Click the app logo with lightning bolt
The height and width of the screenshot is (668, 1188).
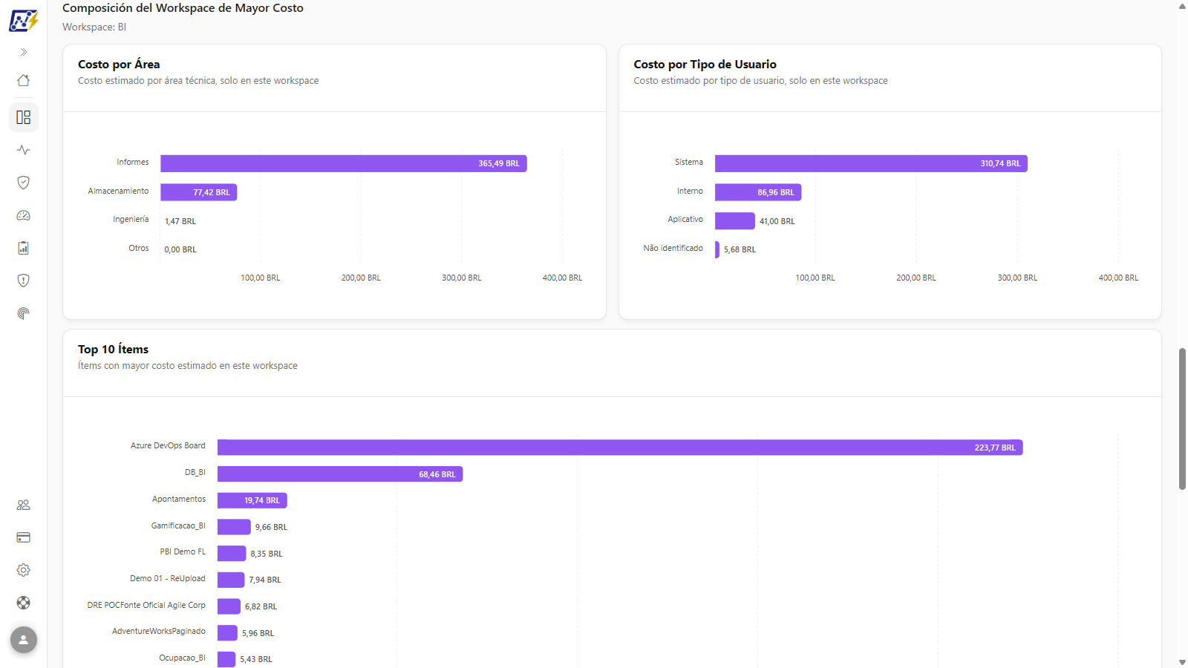pos(24,20)
